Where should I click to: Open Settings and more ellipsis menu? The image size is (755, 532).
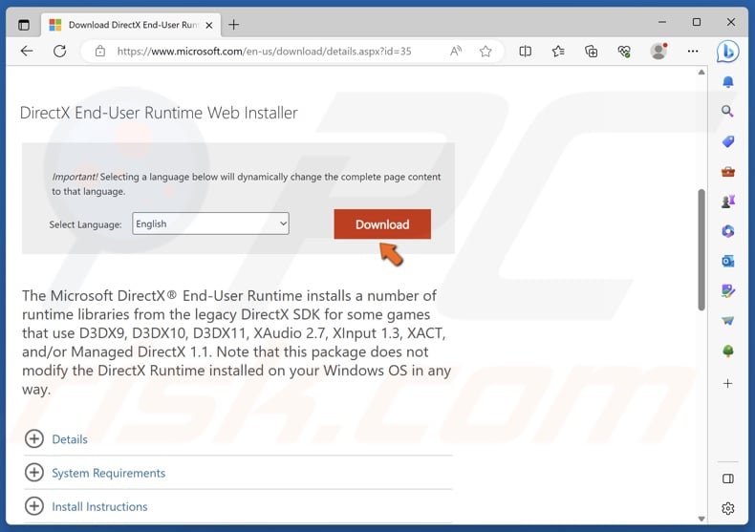(693, 51)
